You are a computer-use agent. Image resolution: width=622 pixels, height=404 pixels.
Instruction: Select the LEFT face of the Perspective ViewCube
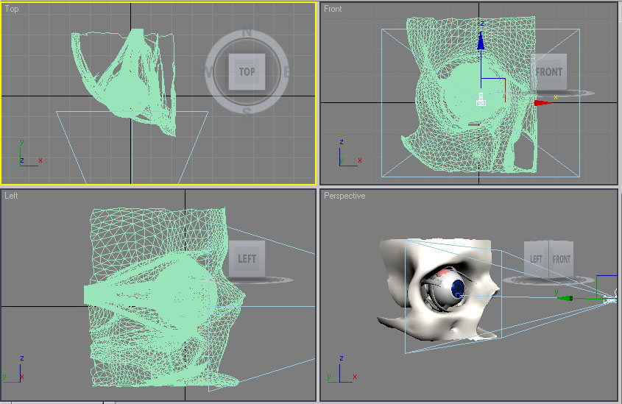(537, 259)
